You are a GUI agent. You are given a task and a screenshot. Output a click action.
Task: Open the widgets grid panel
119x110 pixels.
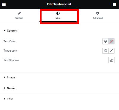pyautogui.click(x=114, y=4)
